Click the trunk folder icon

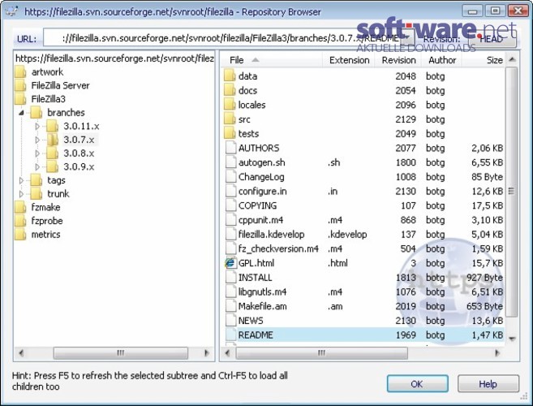click(36, 194)
